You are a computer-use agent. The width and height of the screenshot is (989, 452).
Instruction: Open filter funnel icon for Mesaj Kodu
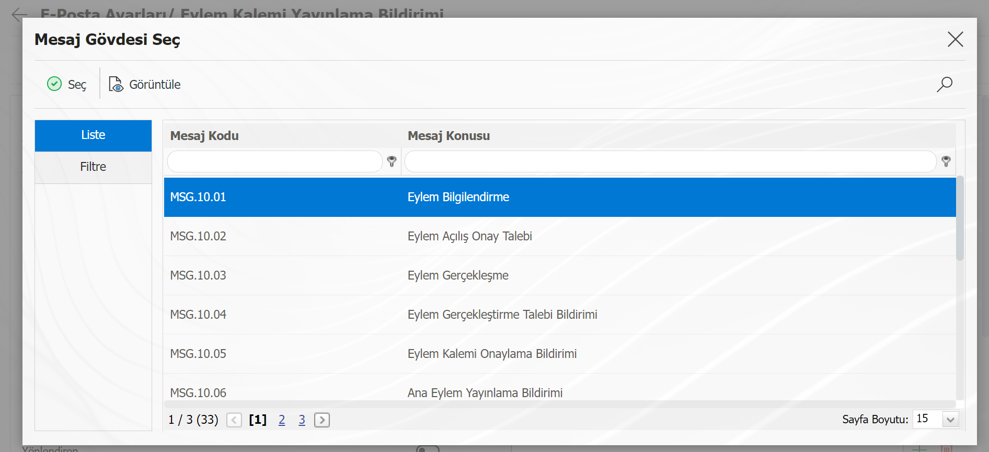point(392,161)
